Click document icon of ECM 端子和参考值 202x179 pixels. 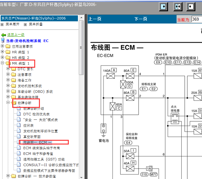[19, 153]
